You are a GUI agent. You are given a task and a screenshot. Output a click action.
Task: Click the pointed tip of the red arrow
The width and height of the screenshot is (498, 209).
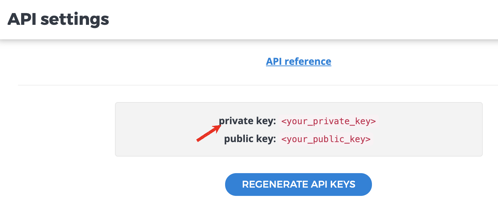click(x=221, y=127)
